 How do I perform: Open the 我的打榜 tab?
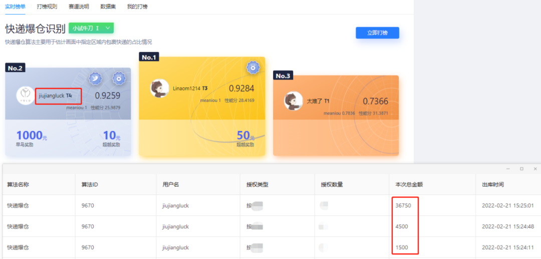point(137,6)
